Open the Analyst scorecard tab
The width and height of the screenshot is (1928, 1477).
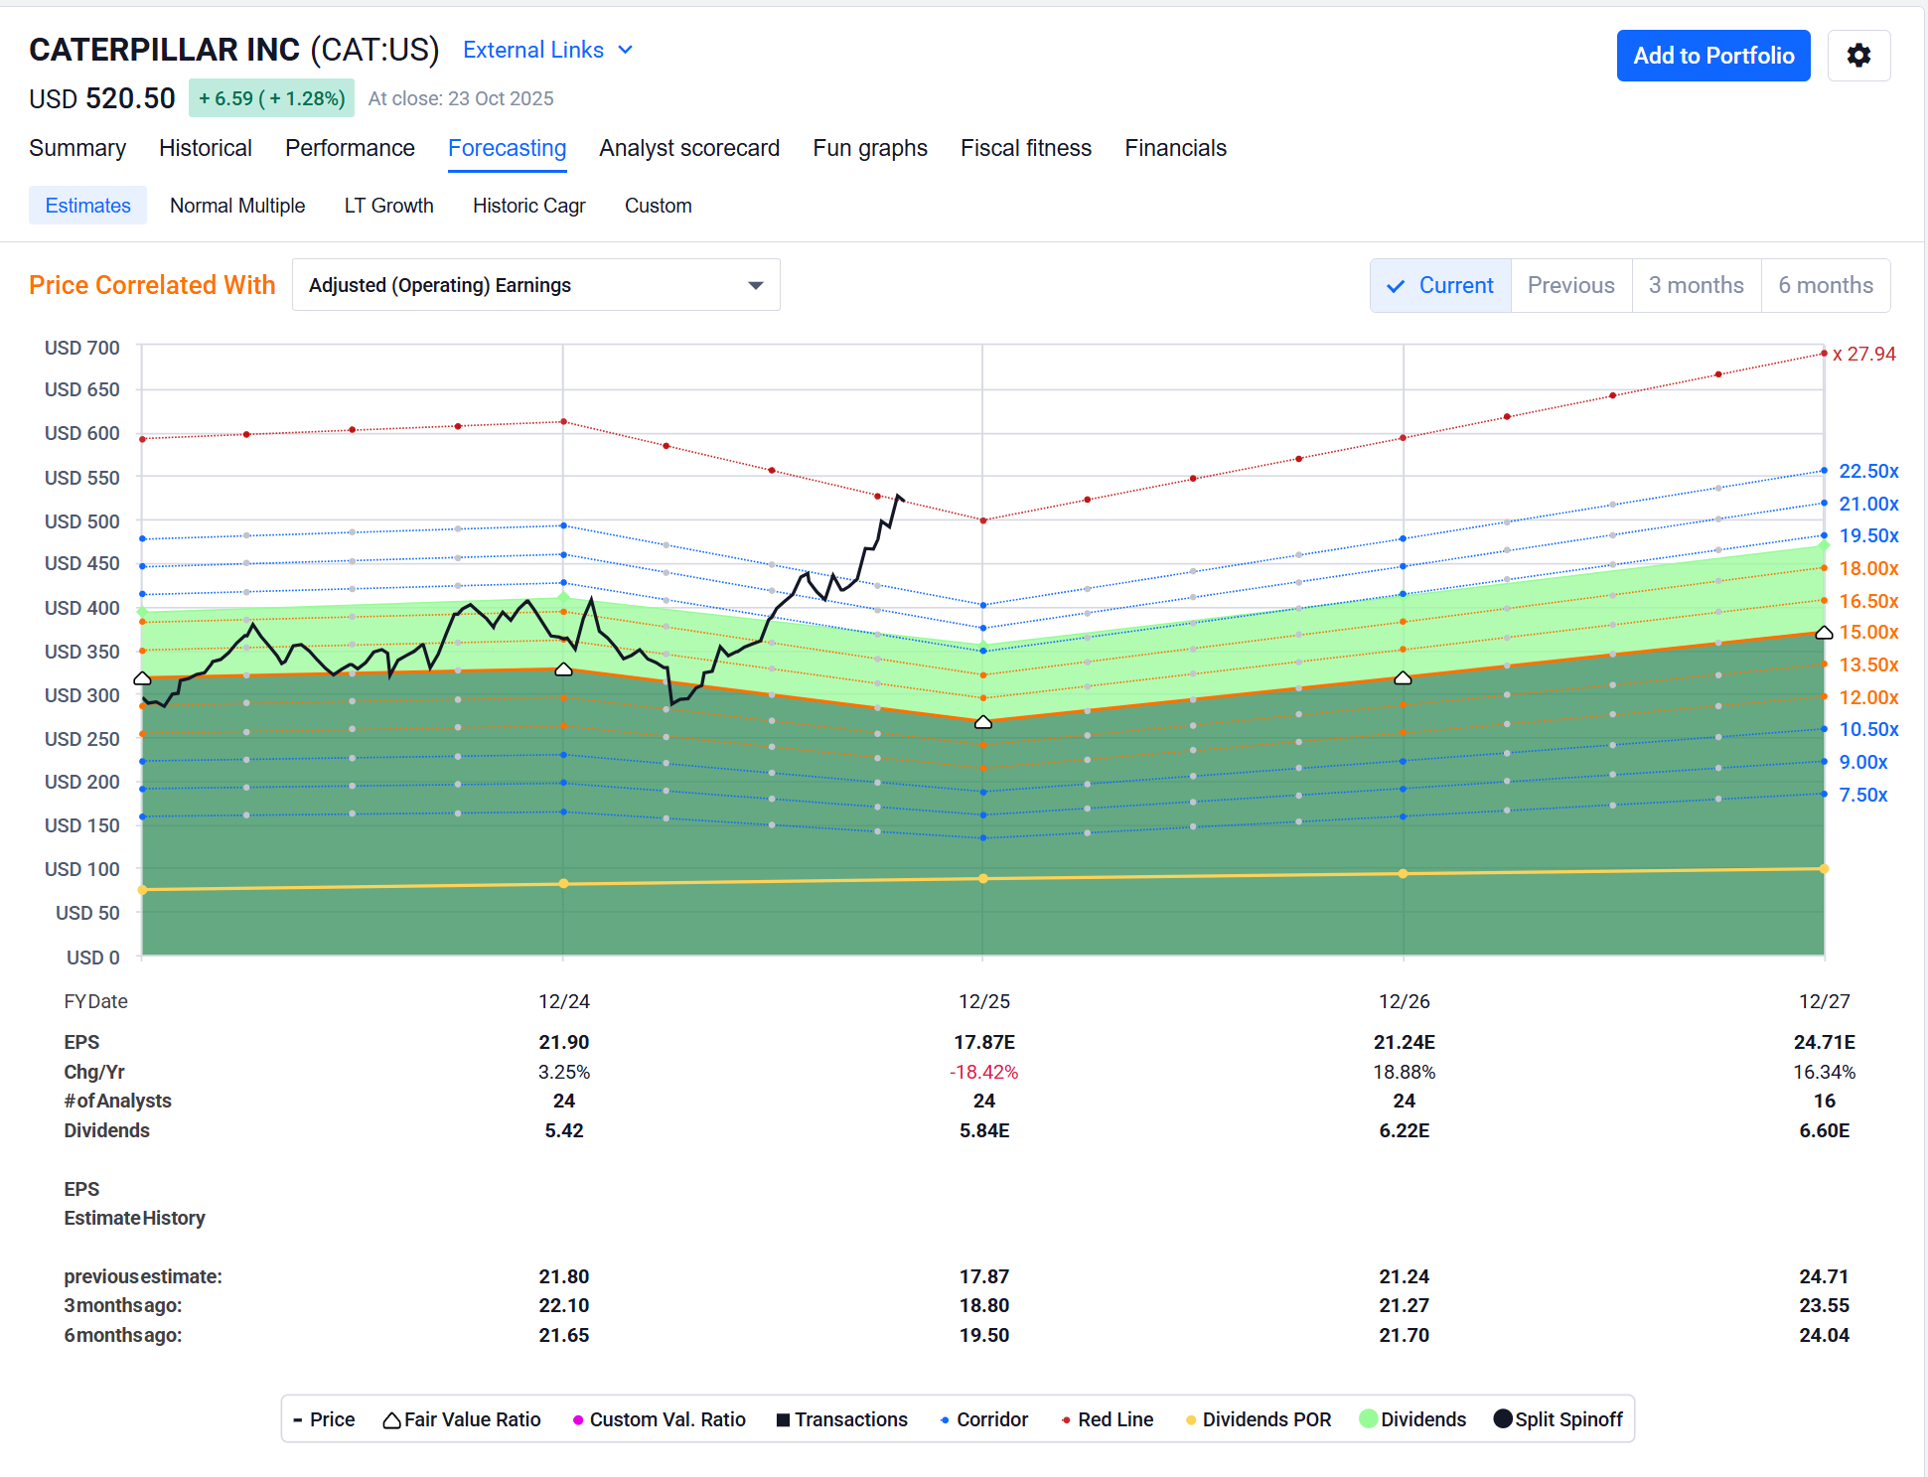[689, 148]
